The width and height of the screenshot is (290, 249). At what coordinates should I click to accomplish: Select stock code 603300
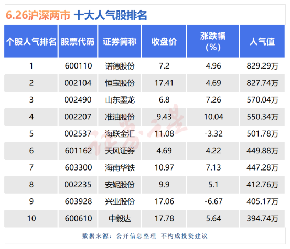(78, 168)
